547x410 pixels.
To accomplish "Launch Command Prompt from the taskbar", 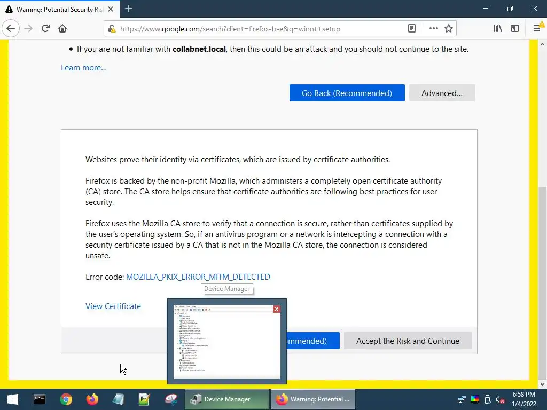I will click(40, 399).
